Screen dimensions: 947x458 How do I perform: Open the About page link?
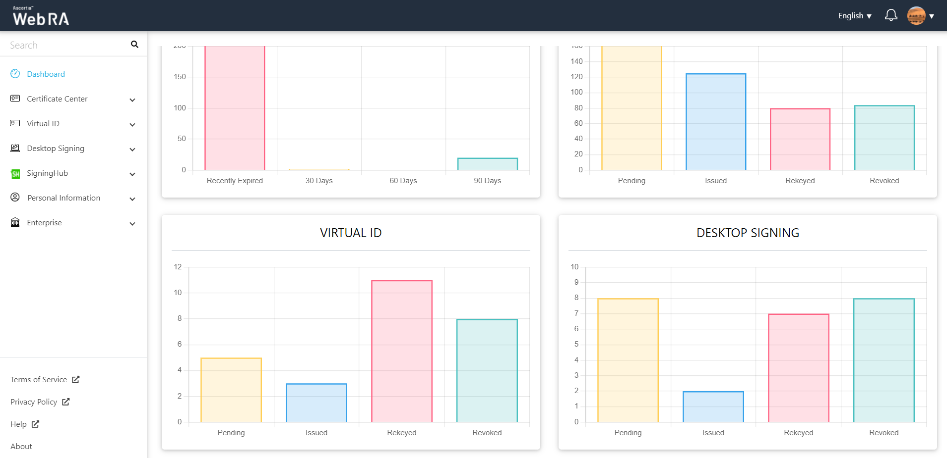(21, 447)
